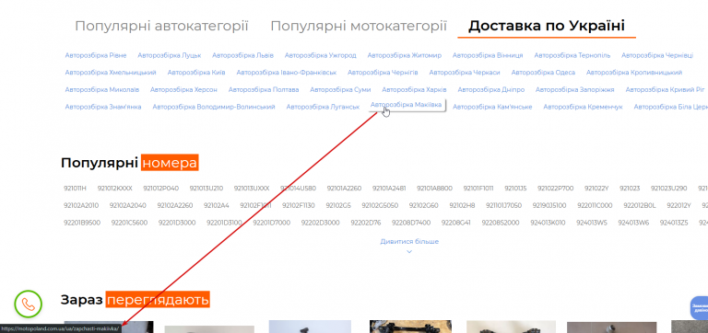Click part number 92208D7400
The height and width of the screenshot is (333, 708).
tap(411, 223)
